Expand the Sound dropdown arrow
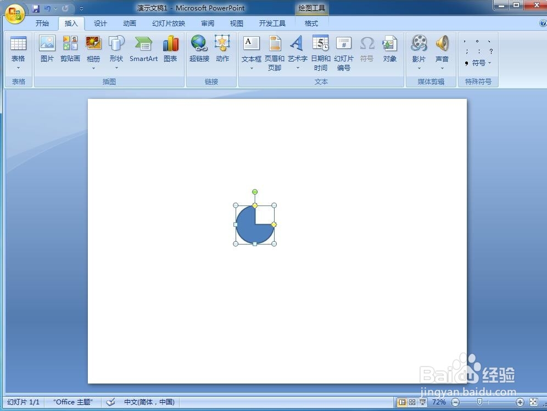This screenshot has width=547, height=411. [442, 68]
